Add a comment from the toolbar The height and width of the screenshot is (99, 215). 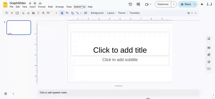pyautogui.click(x=86, y=13)
